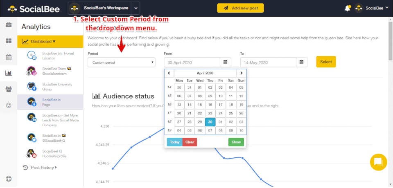393x188 pixels.
Task: Click the Today button in date picker
Action: tap(174, 142)
